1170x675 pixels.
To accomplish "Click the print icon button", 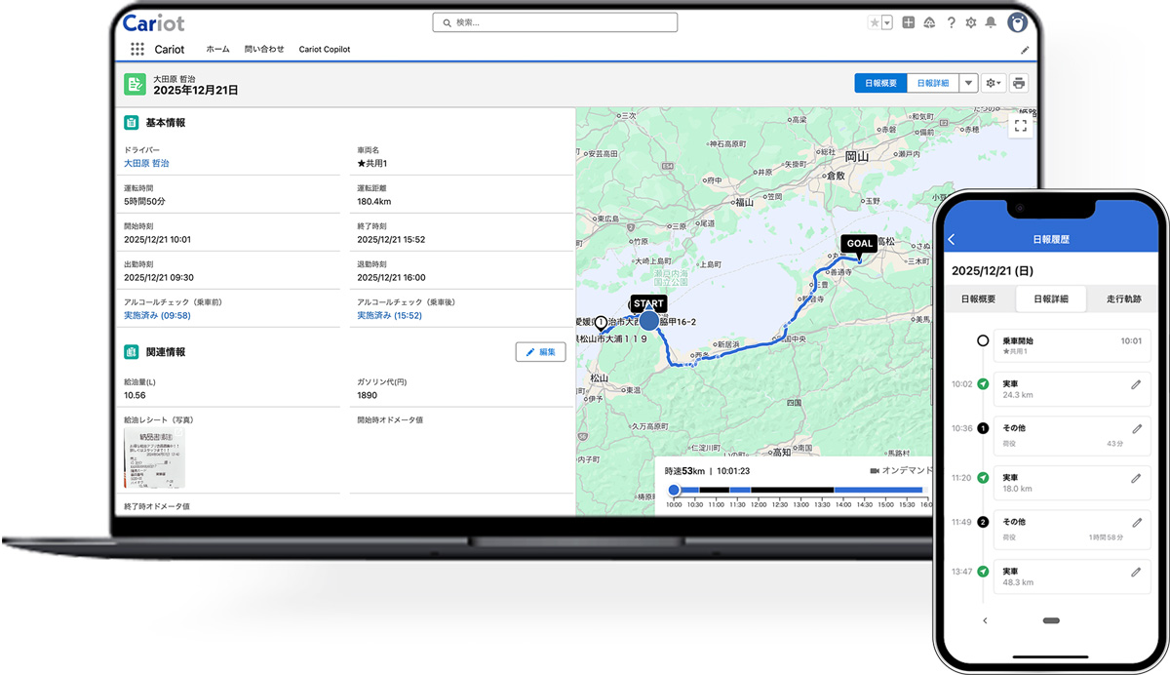I will tap(1019, 83).
